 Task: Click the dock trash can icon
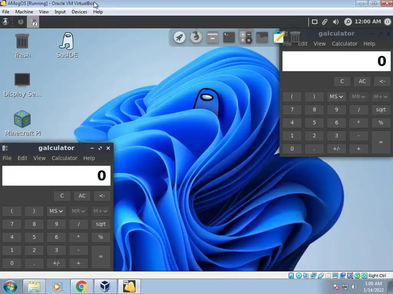295,37
